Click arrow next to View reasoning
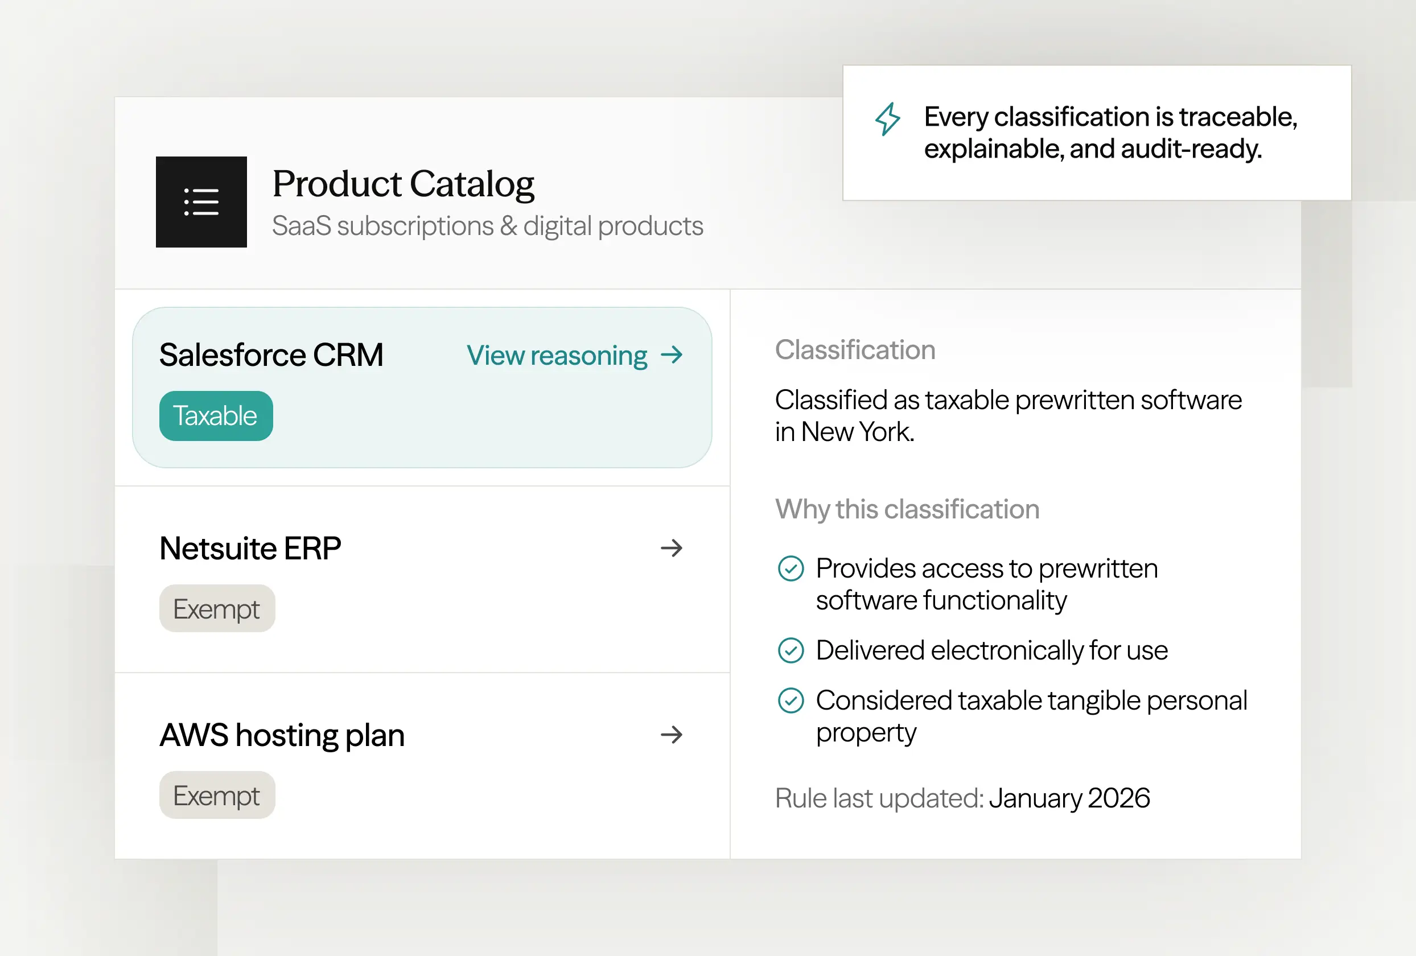This screenshot has height=956, width=1416. 672,355
